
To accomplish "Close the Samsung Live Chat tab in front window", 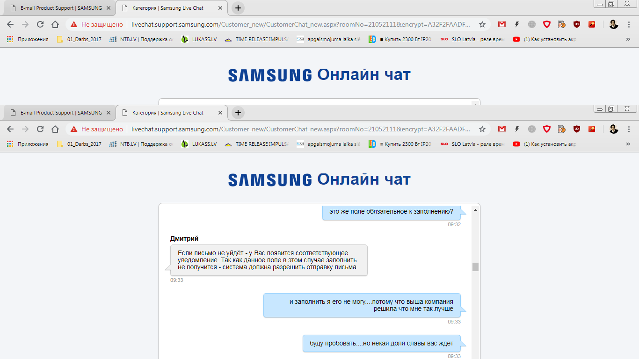I will pyautogui.click(x=220, y=113).
